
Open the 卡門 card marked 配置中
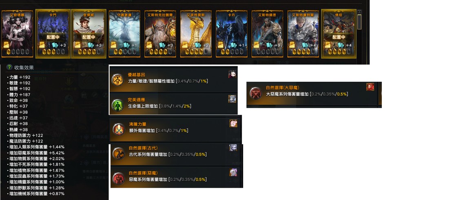tap(53, 34)
